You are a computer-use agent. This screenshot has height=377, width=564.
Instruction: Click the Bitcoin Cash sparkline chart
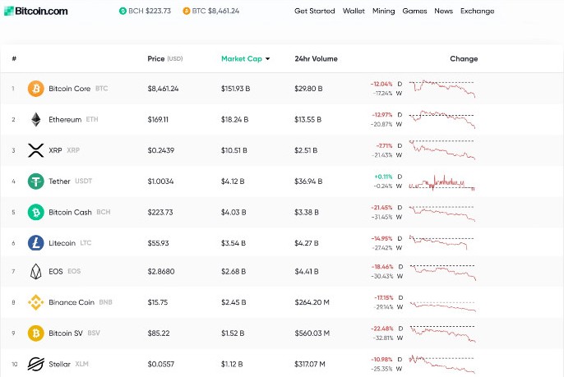(442, 213)
